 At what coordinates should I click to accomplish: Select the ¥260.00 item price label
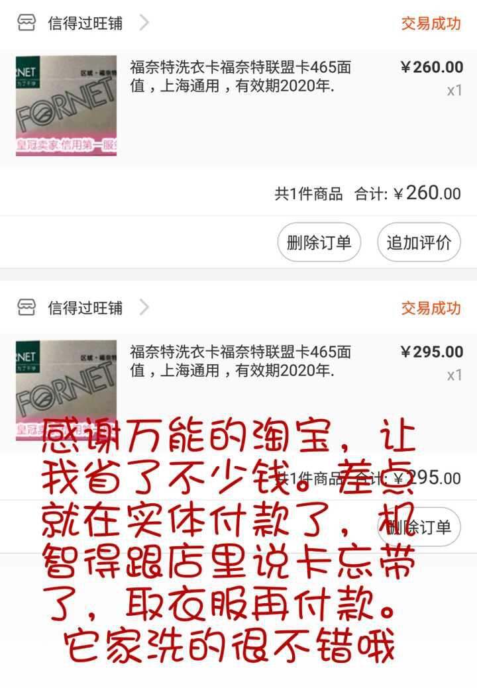coord(432,67)
